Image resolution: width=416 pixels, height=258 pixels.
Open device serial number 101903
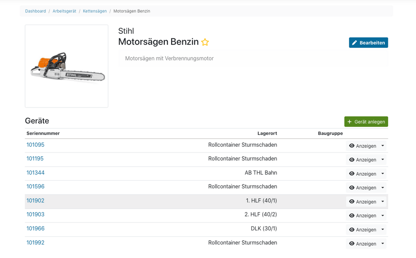(x=35, y=214)
